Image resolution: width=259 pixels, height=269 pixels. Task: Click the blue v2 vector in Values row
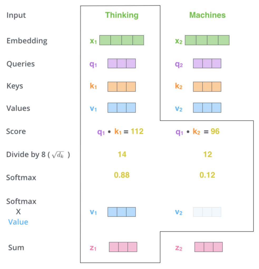pos(207,108)
